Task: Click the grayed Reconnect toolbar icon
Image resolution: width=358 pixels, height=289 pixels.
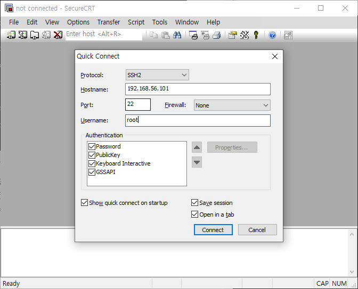Action: click(x=46, y=35)
